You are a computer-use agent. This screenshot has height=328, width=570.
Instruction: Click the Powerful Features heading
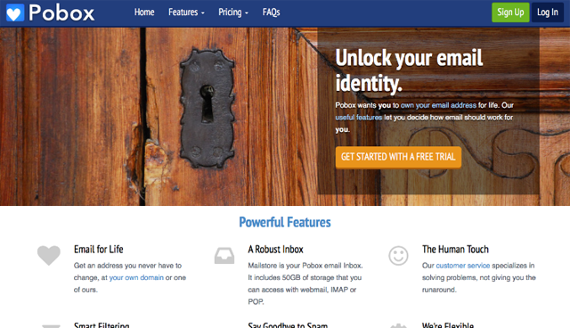click(x=285, y=222)
